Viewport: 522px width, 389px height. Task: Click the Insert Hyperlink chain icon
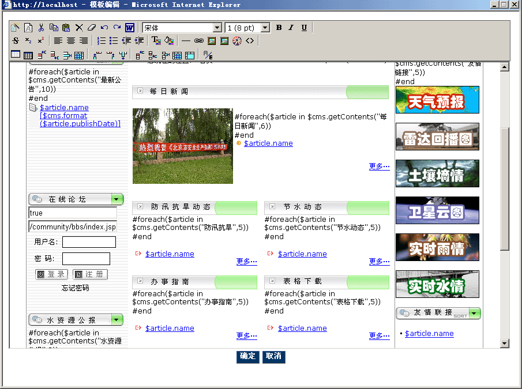pyautogui.click(x=198, y=40)
